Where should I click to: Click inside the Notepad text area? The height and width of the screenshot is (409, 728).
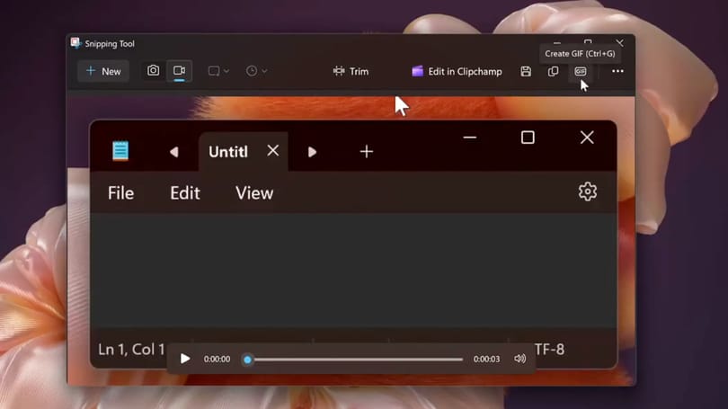pyautogui.click(x=353, y=270)
